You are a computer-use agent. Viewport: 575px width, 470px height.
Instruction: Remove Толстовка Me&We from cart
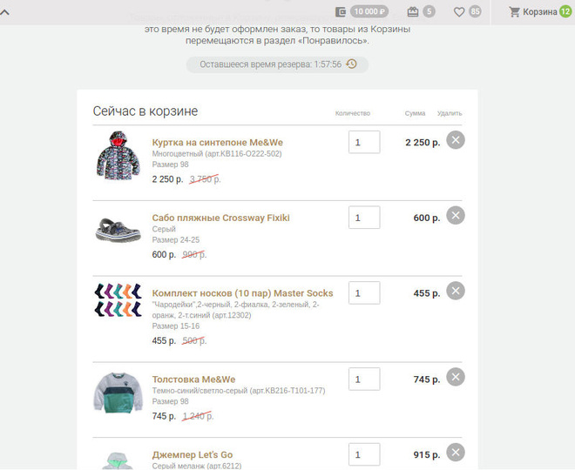pos(456,377)
